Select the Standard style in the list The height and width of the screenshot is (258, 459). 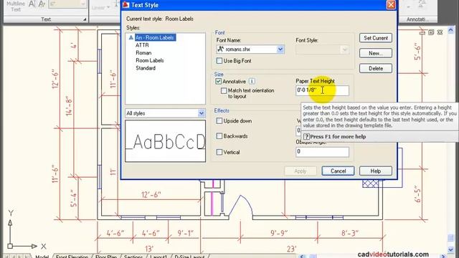pos(146,68)
